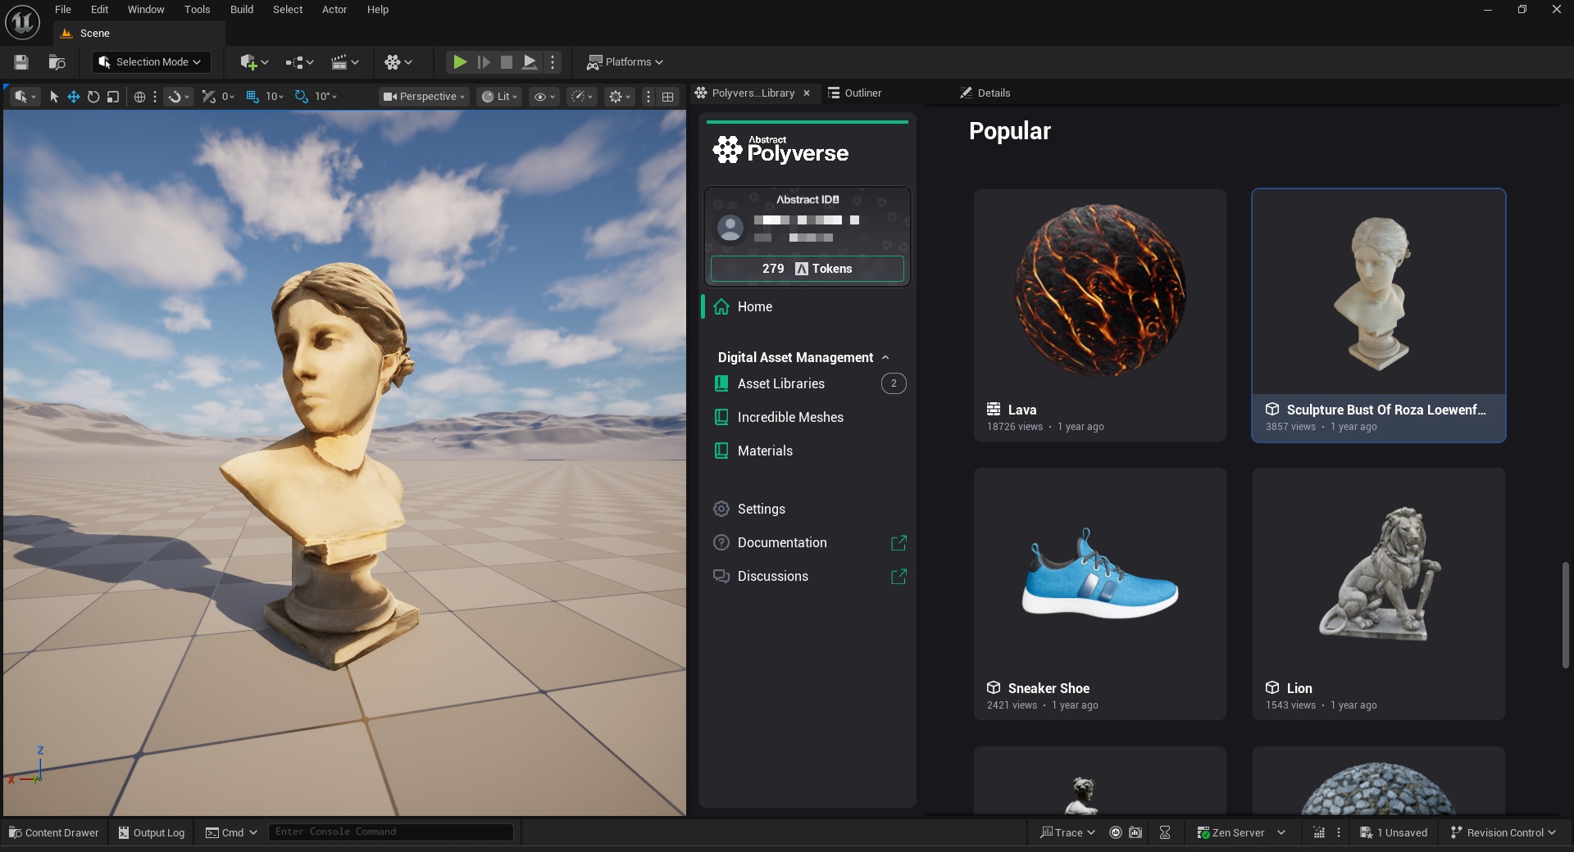Save the current level with the floppy icon

tap(21, 62)
